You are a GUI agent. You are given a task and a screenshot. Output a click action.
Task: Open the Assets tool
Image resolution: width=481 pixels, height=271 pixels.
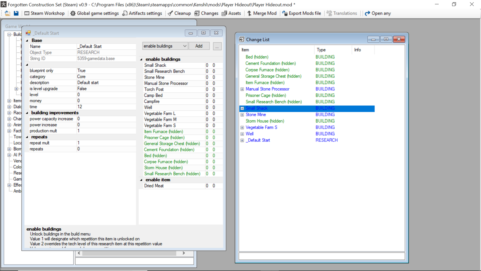(x=231, y=13)
